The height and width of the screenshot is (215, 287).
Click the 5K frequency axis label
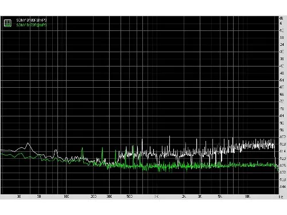point(220,197)
